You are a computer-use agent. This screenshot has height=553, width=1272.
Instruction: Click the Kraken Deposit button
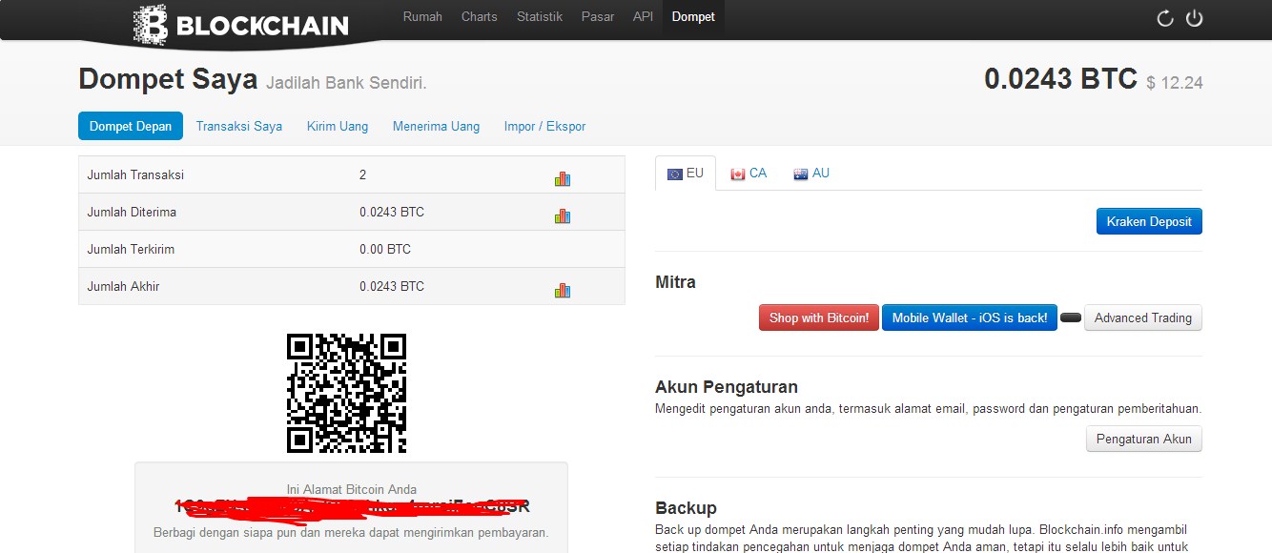1149,221
